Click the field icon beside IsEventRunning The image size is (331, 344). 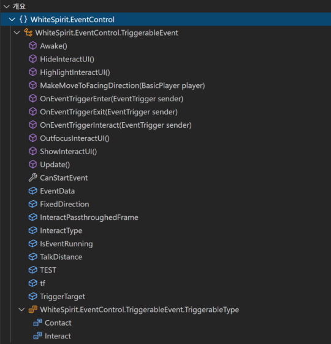33,243
